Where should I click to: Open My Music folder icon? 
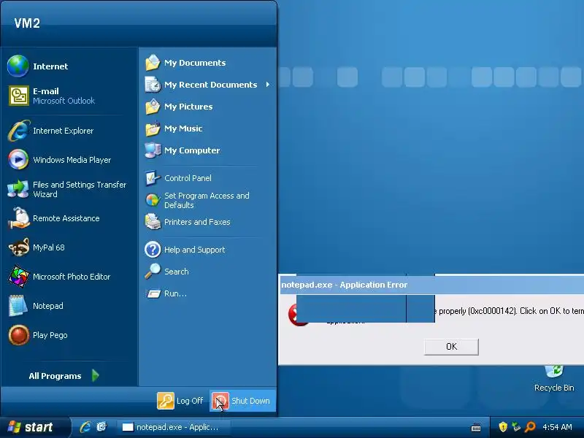coord(153,128)
